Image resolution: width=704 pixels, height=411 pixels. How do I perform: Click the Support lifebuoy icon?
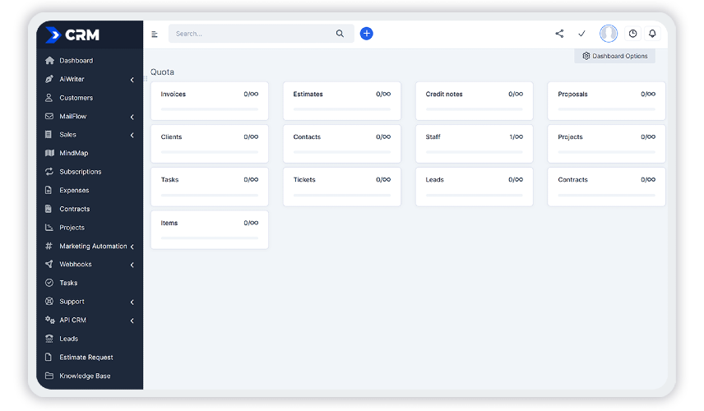(x=49, y=302)
